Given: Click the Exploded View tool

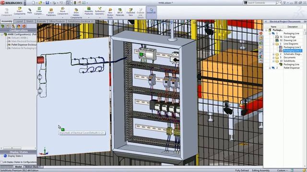Looking at the screenshot, I should (130, 12).
